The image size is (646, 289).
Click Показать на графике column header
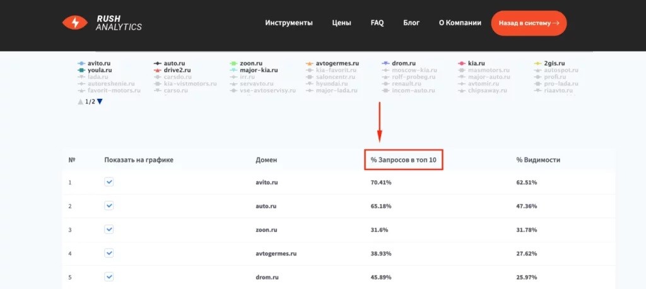[139, 160]
